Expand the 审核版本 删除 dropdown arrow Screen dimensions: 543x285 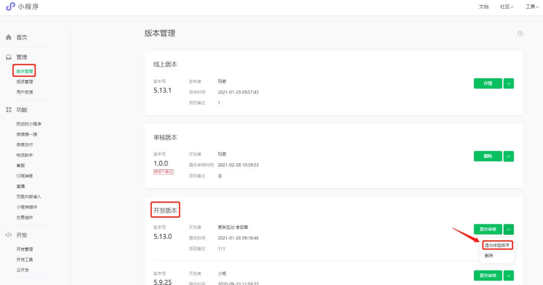pyautogui.click(x=509, y=156)
